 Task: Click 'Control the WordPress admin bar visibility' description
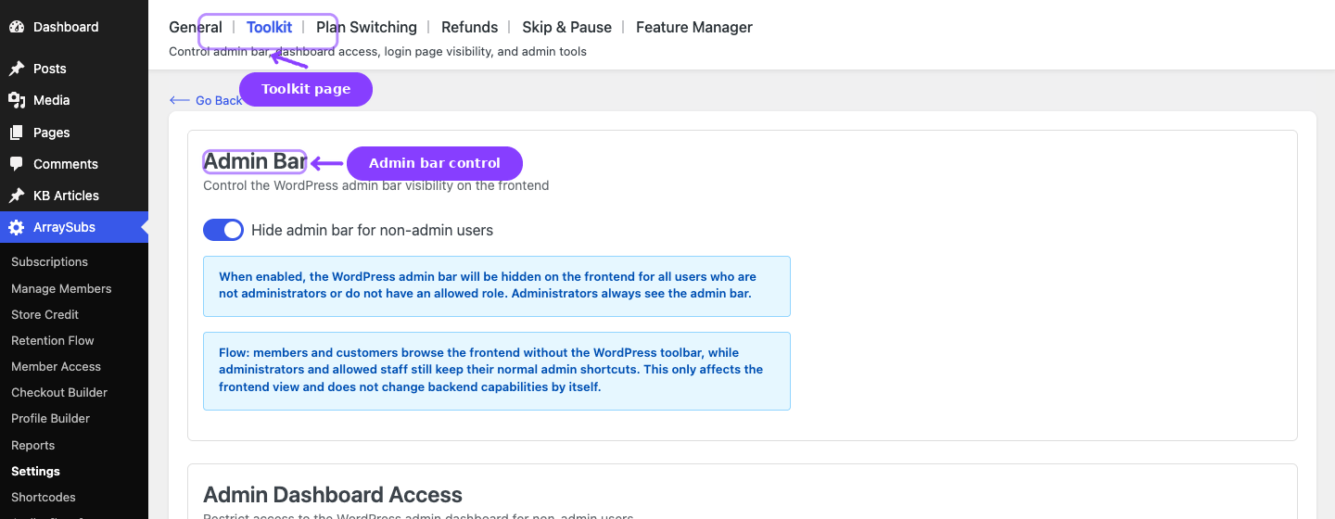[x=376, y=185]
